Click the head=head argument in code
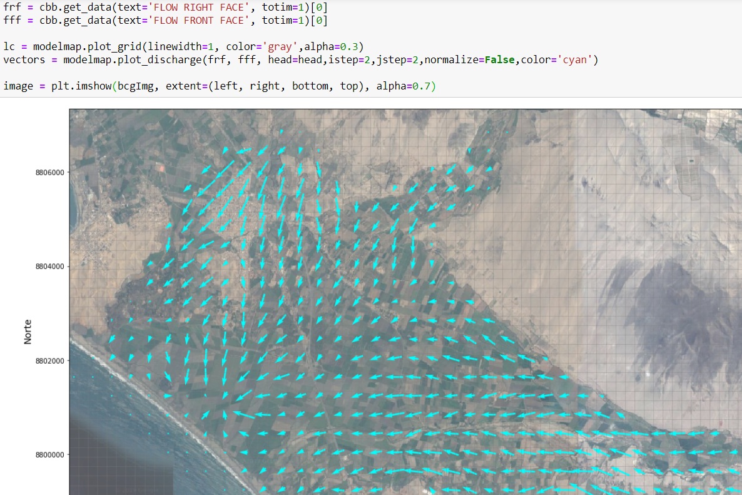 pos(295,59)
